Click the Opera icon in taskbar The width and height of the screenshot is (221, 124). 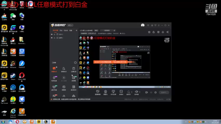[17, 122]
